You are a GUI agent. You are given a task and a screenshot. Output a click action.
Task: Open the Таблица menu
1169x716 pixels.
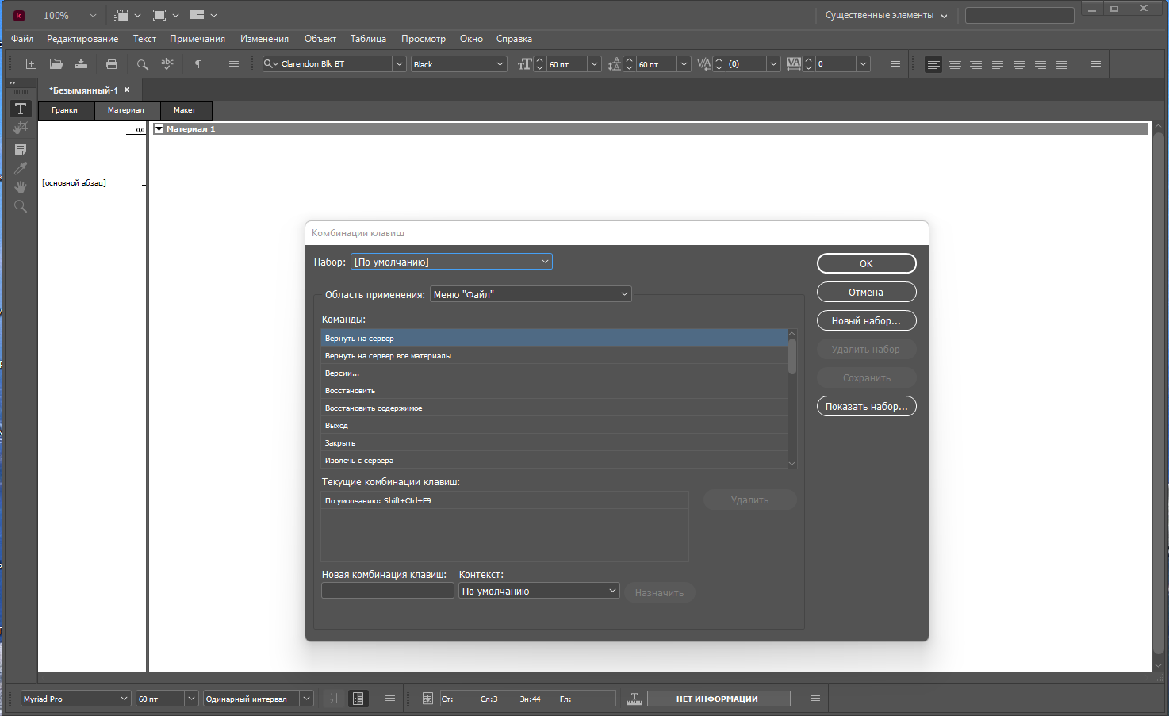(368, 39)
